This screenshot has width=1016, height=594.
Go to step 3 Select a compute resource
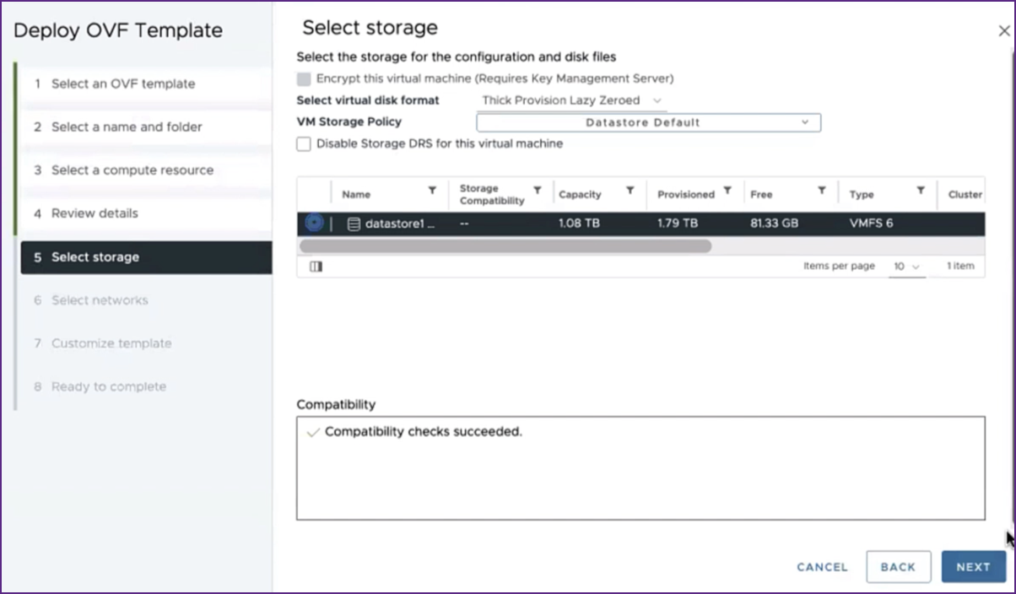pyautogui.click(x=144, y=170)
